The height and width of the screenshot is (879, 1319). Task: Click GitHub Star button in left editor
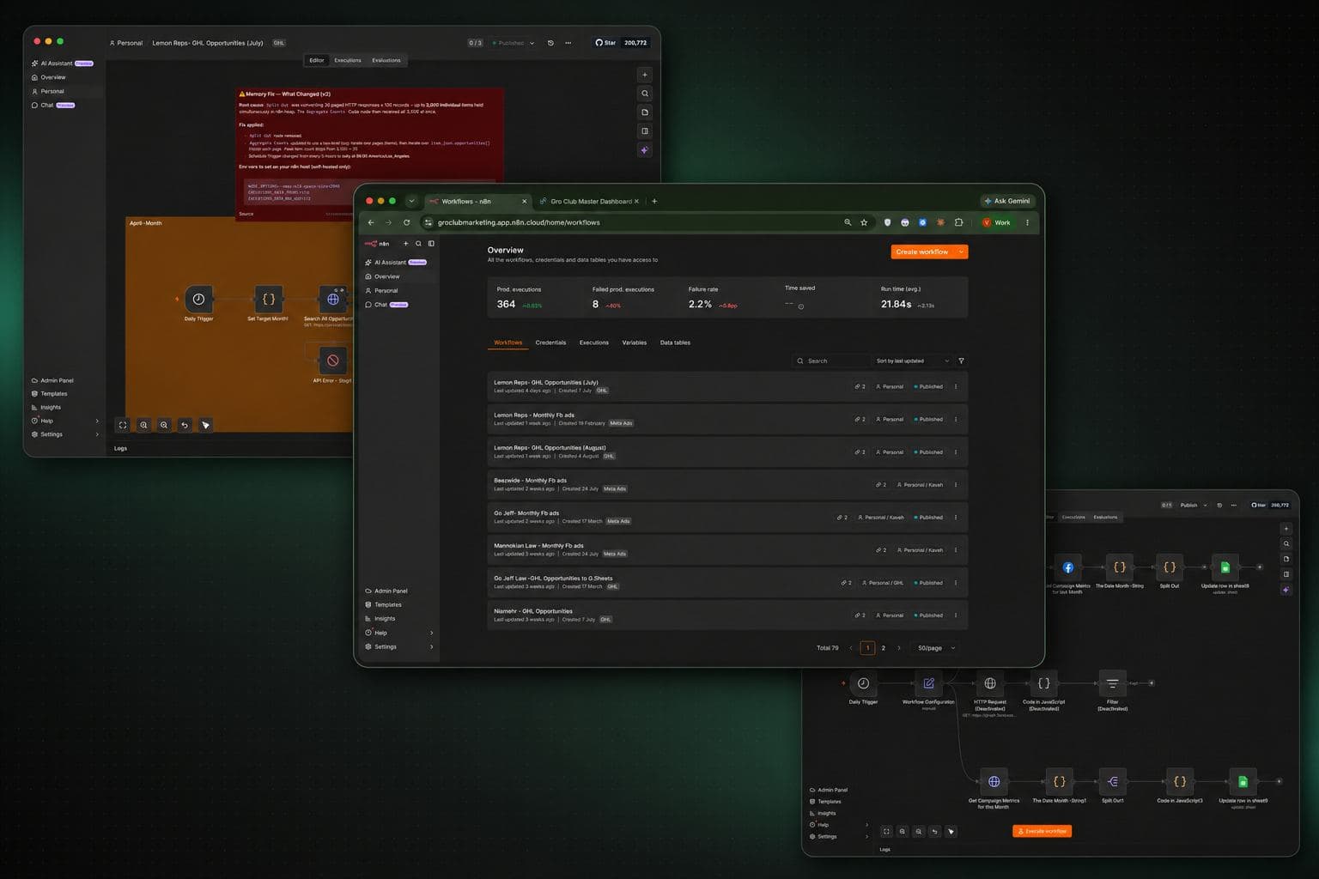pyautogui.click(x=606, y=42)
